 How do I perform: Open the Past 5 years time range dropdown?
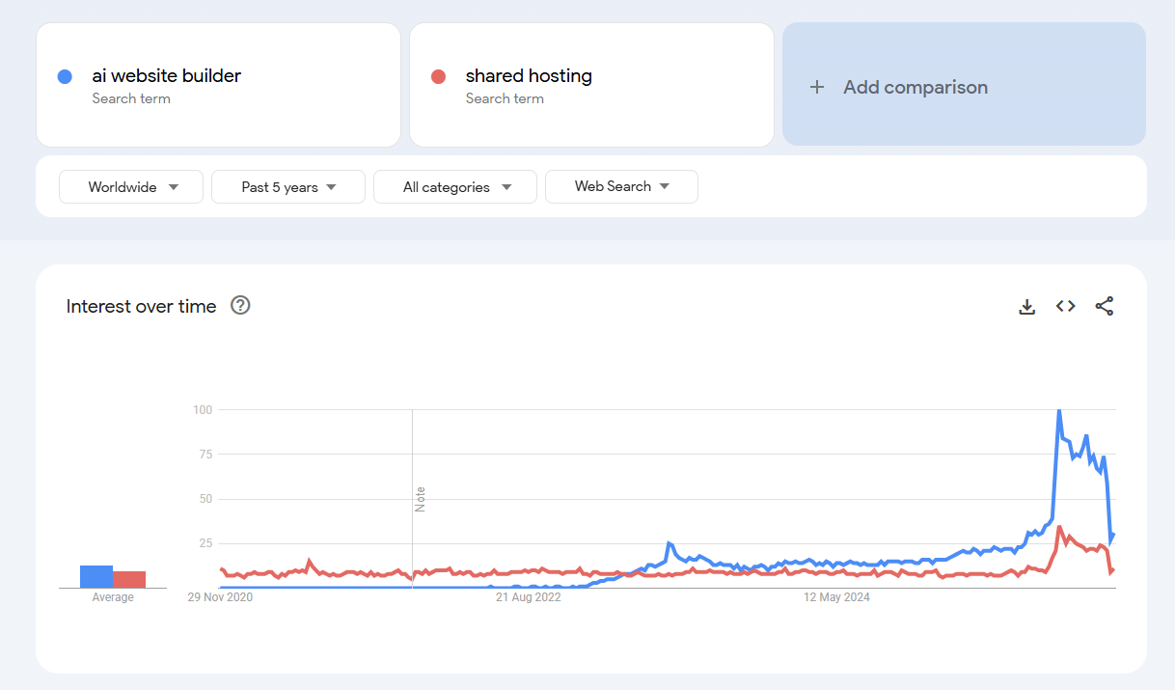(287, 186)
